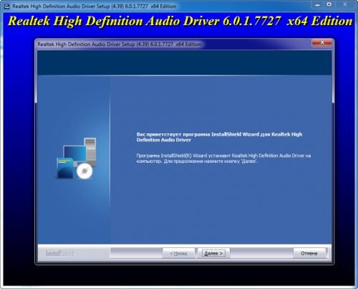
Task: Click the disabled Назад (Back) button
Action: (178, 253)
